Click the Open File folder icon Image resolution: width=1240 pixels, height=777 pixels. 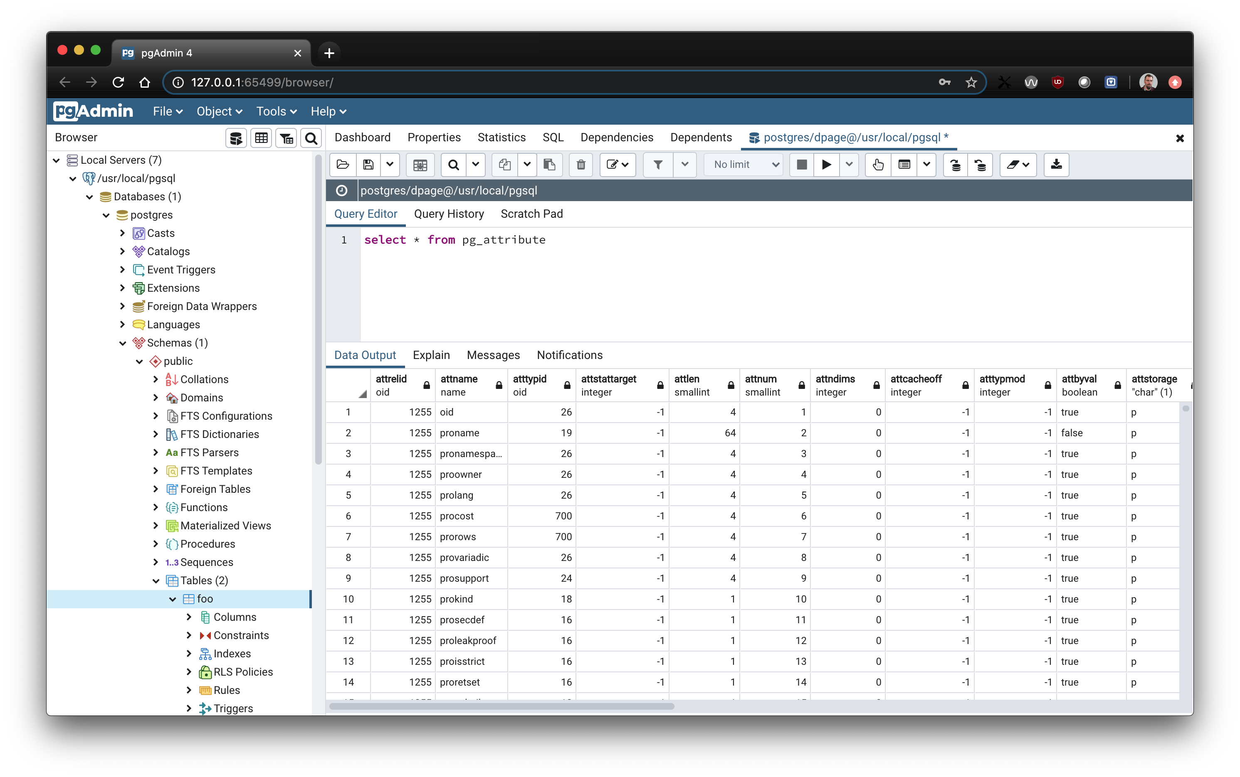(x=343, y=165)
